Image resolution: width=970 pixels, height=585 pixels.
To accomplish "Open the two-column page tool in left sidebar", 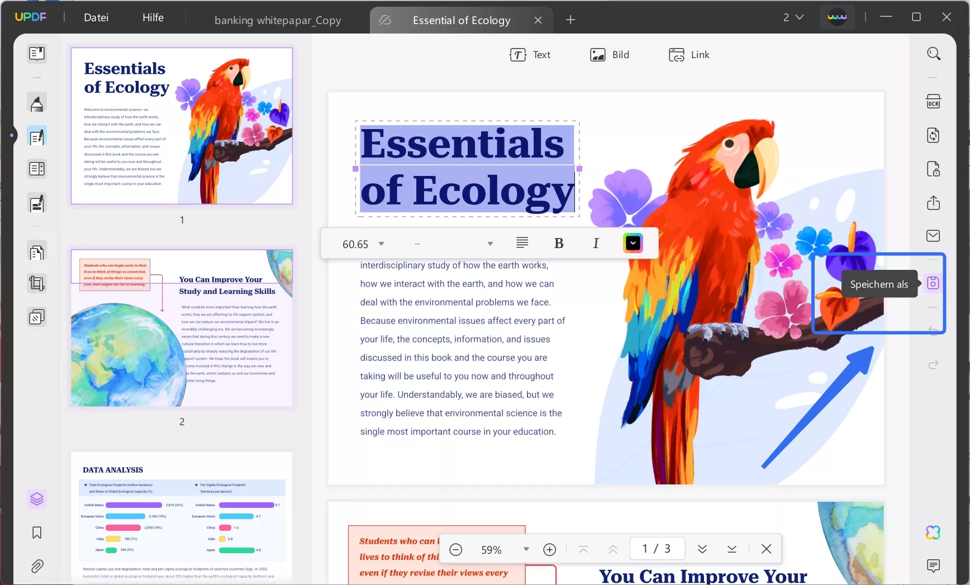I will [37, 169].
